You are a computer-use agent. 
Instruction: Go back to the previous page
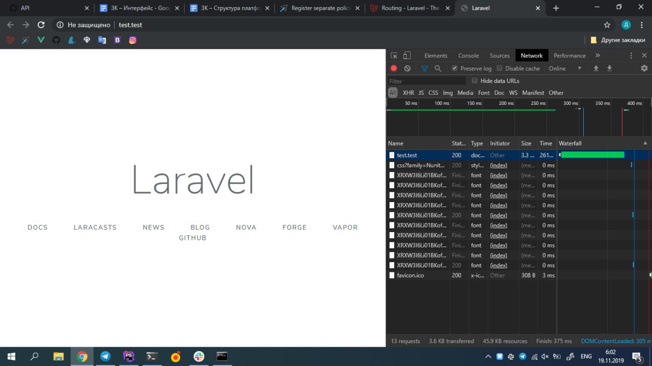click(10, 24)
